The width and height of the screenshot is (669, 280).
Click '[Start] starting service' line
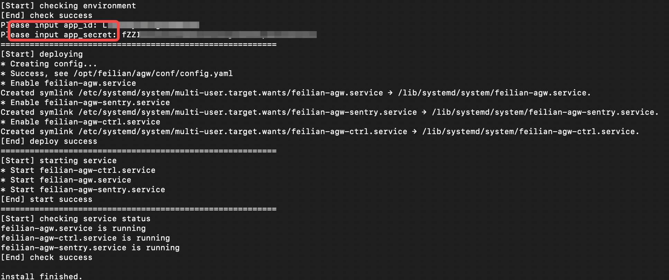[x=59, y=161]
